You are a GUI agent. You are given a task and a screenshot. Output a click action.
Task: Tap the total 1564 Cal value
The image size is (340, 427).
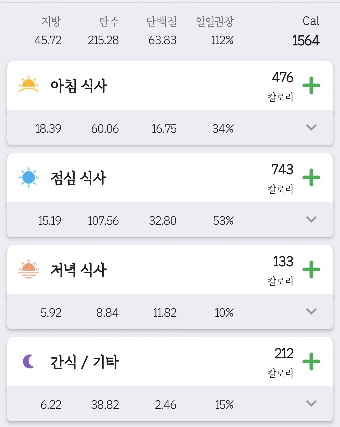[x=306, y=41]
